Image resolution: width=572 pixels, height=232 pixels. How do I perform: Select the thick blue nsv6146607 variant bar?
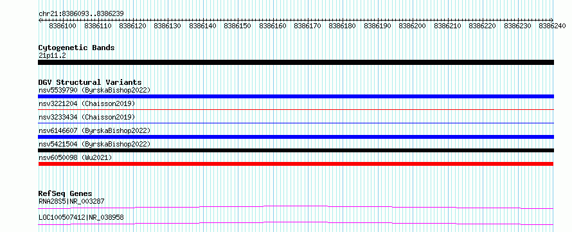pos(296,137)
